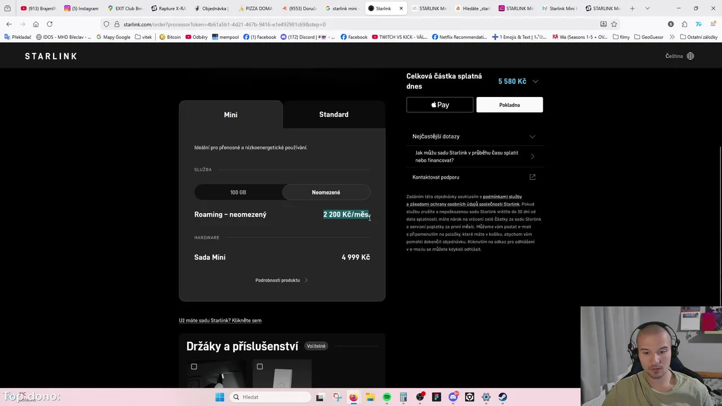Go back with browser back arrow
This screenshot has height=406, width=722.
[x=9, y=24]
